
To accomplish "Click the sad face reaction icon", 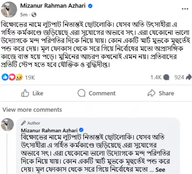I will [19, 77].
